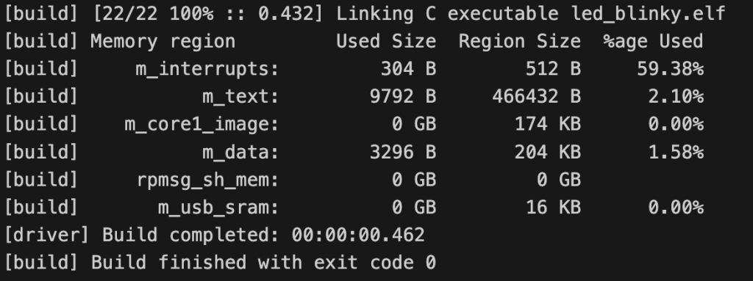Click the 204 KB region size value
This screenshot has height=281, width=753.
click(x=547, y=153)
